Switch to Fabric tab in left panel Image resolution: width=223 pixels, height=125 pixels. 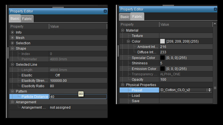coord(27,19)
